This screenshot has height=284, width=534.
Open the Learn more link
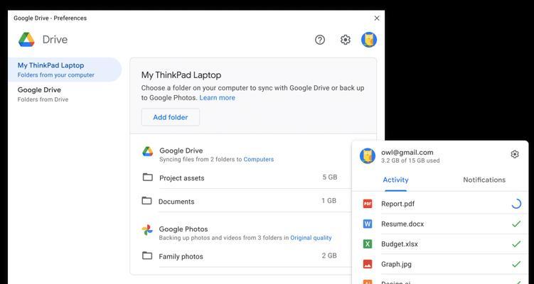tap(218, 98)
